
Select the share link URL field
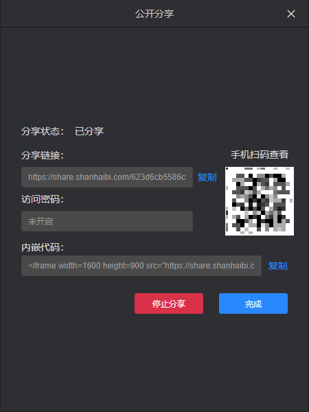[x=107, y=177]
